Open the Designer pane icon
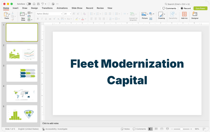 tap(195, 14)
